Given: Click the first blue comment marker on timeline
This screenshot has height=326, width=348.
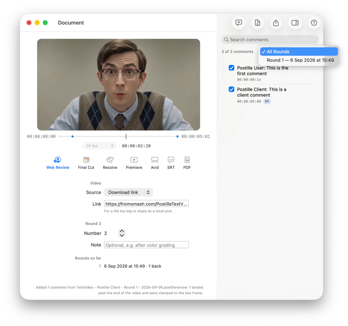Looking at the screenshot, I should point(72,136).
